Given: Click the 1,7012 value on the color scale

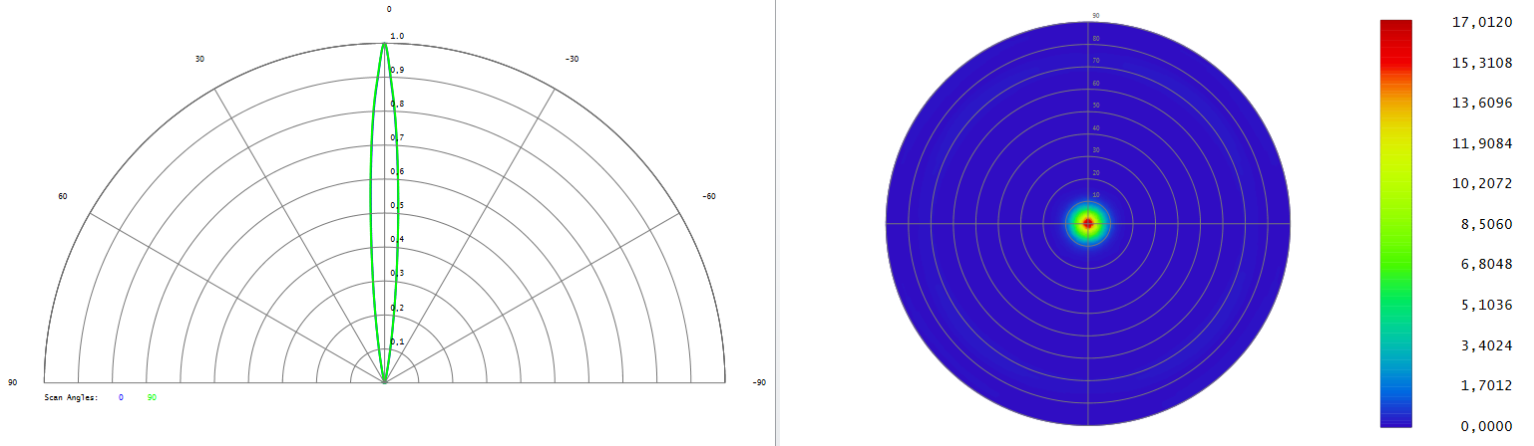Looking at the screenshot, I should tap(1486, 386).
